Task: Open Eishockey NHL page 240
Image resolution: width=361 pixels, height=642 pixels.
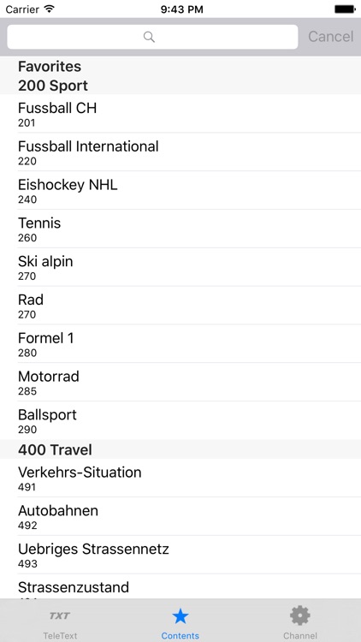Action: 180,190
